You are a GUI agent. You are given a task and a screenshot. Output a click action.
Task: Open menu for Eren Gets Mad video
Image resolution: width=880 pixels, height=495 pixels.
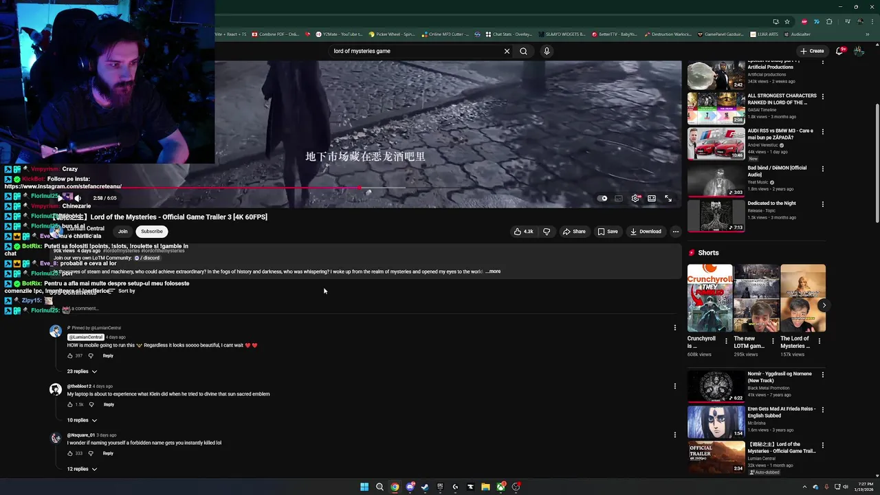[822, 410]
